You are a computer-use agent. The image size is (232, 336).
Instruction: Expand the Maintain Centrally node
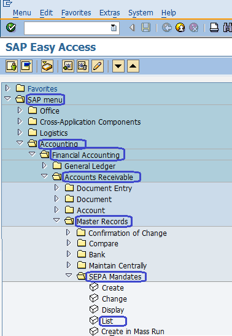[69, 265]
